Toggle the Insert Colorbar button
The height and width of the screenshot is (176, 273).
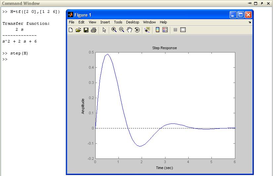coord(158,30)
